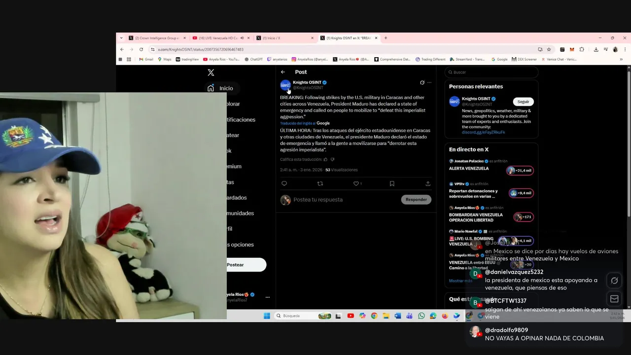This screenshot has width=631, height=355.
Task: Open the tab search dropdown arrow
Action: [121, 38]
